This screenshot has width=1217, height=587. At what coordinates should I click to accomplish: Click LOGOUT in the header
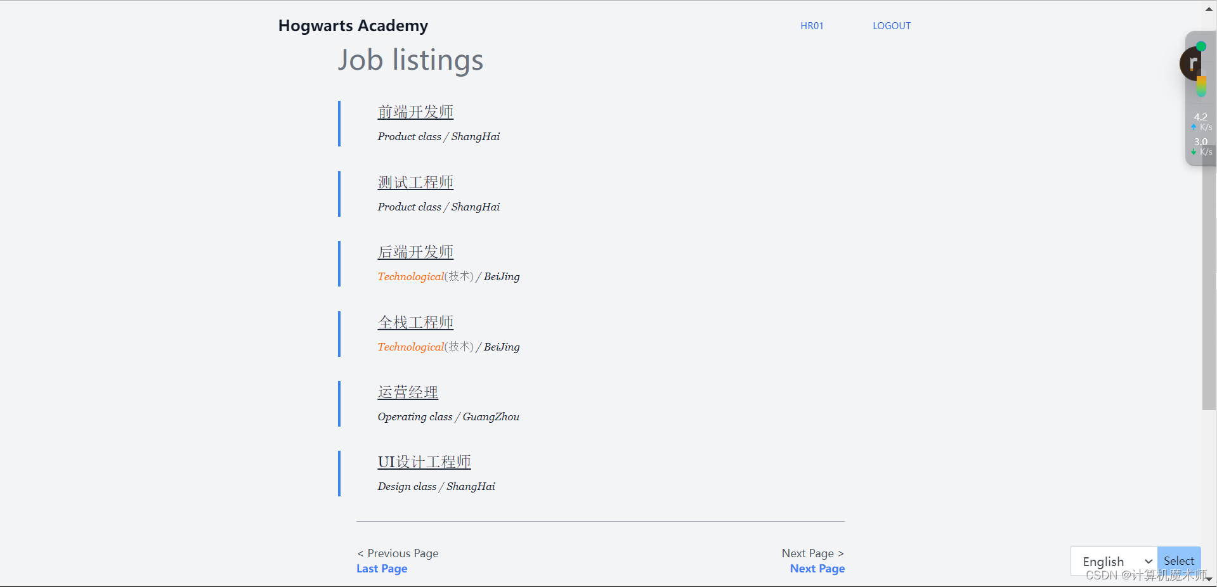[x=892, y=26]
